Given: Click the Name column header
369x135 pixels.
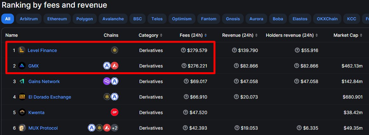Looking at the screenshot, I should coord(11,35).
